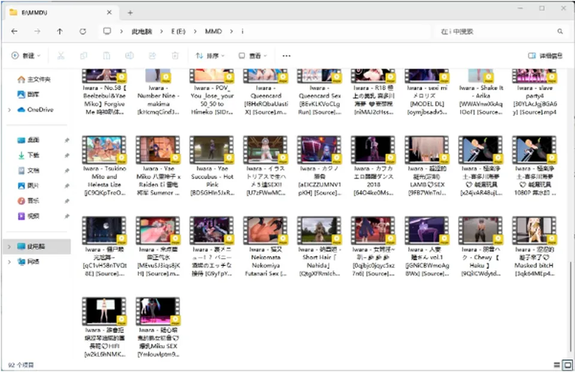Click the vertical scrollbar thumb
The image size is (575, 372).
[x=570, y=306]
